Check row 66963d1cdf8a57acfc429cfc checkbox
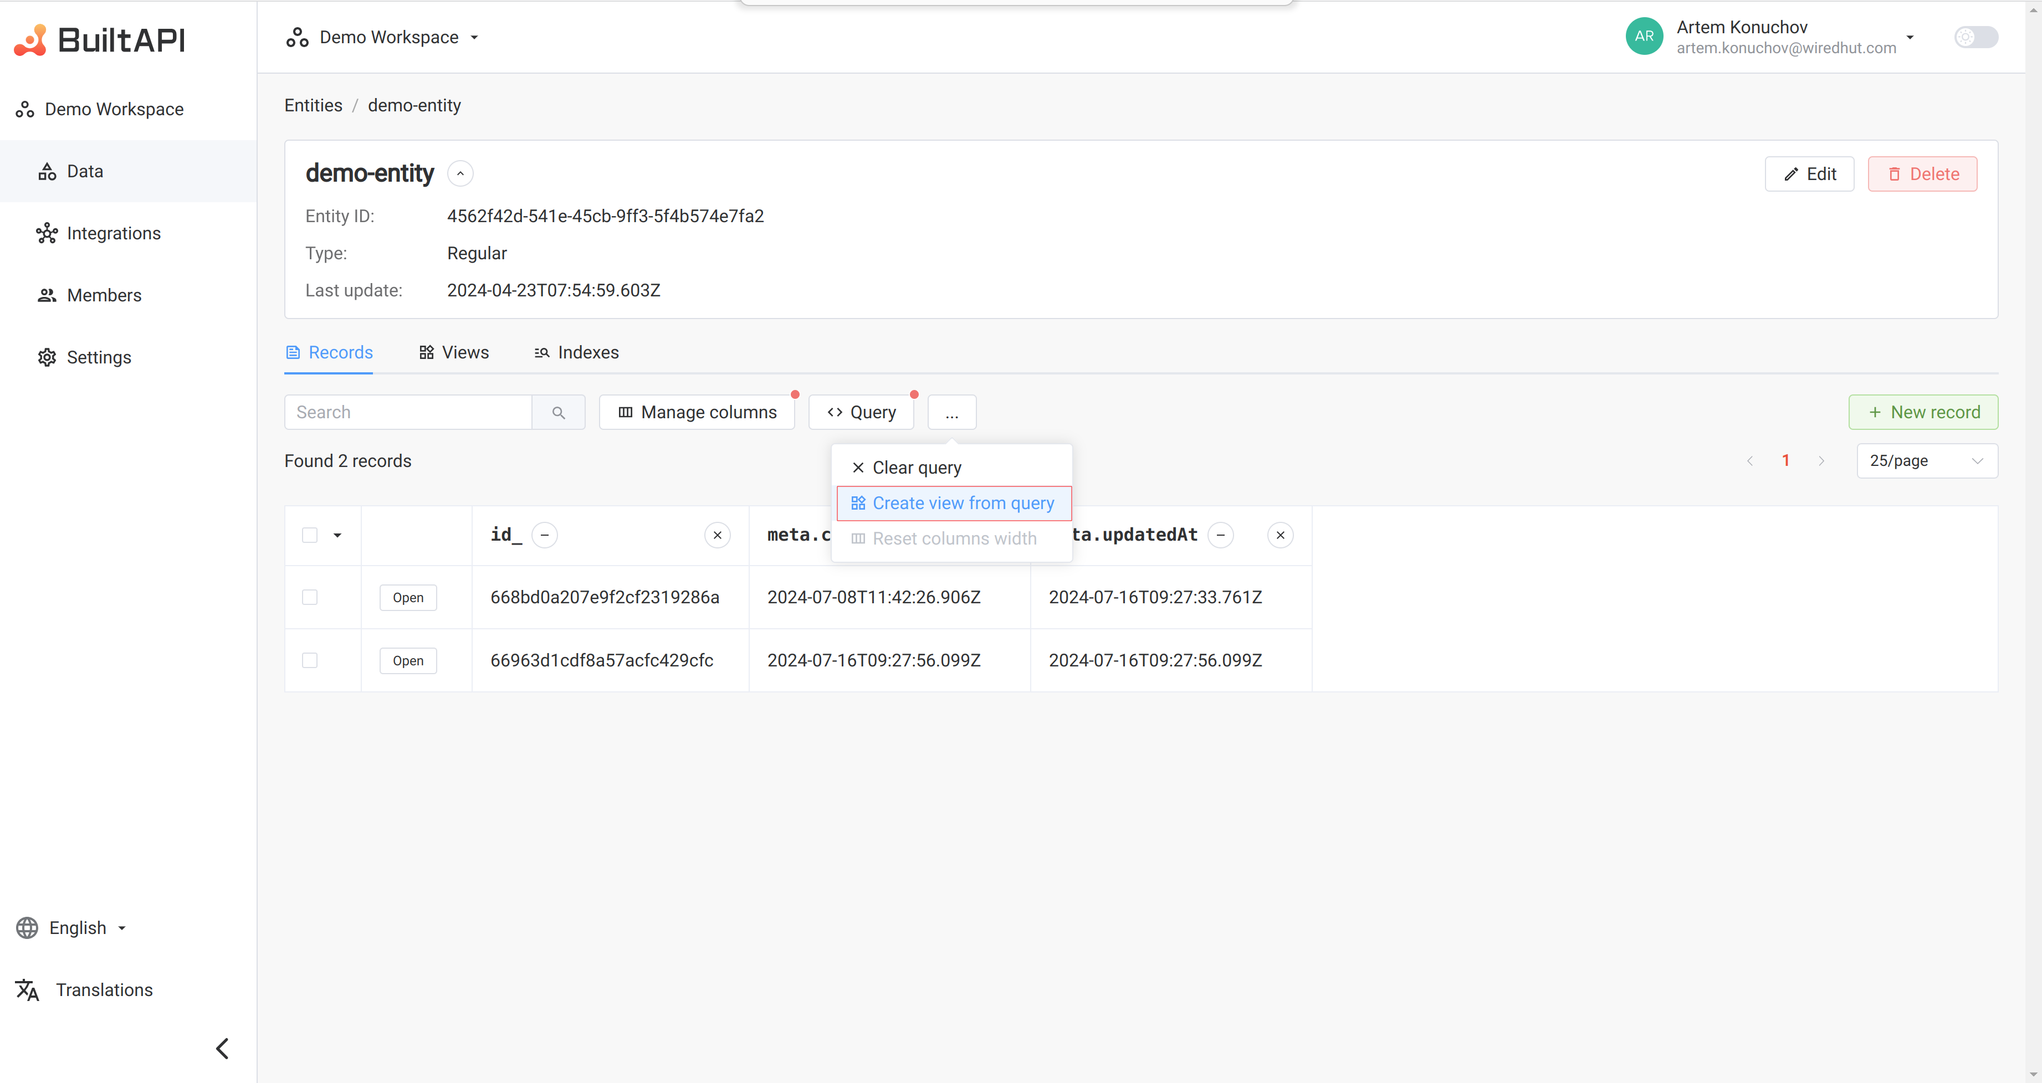This screenshot has width=2042, height=1083. [310, 661]
